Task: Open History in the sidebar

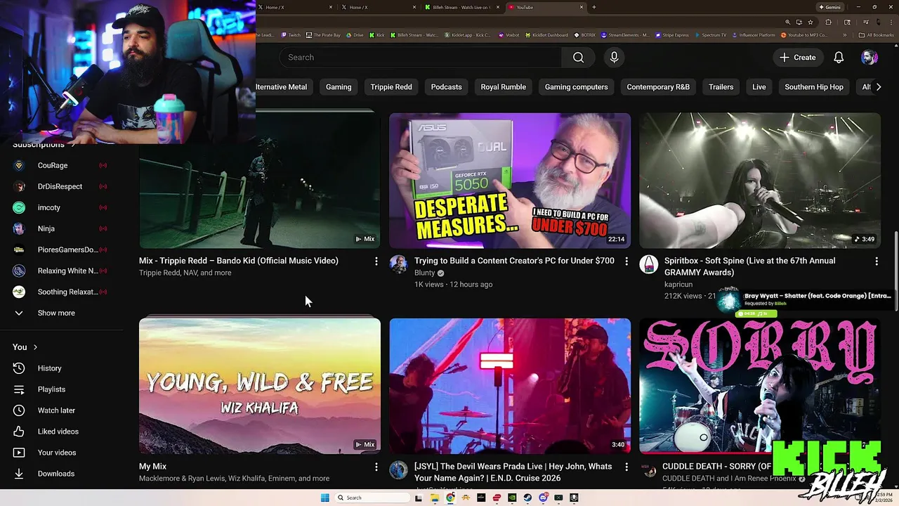Action: [62, 368]
